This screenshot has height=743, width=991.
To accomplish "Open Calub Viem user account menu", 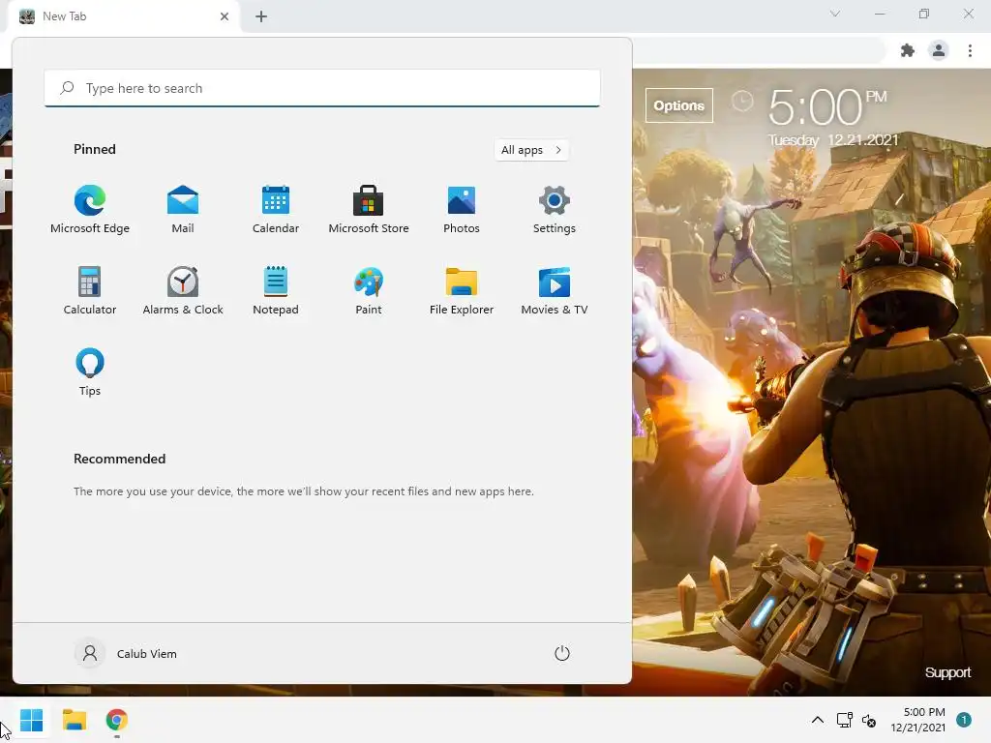I will click(127, 653).
